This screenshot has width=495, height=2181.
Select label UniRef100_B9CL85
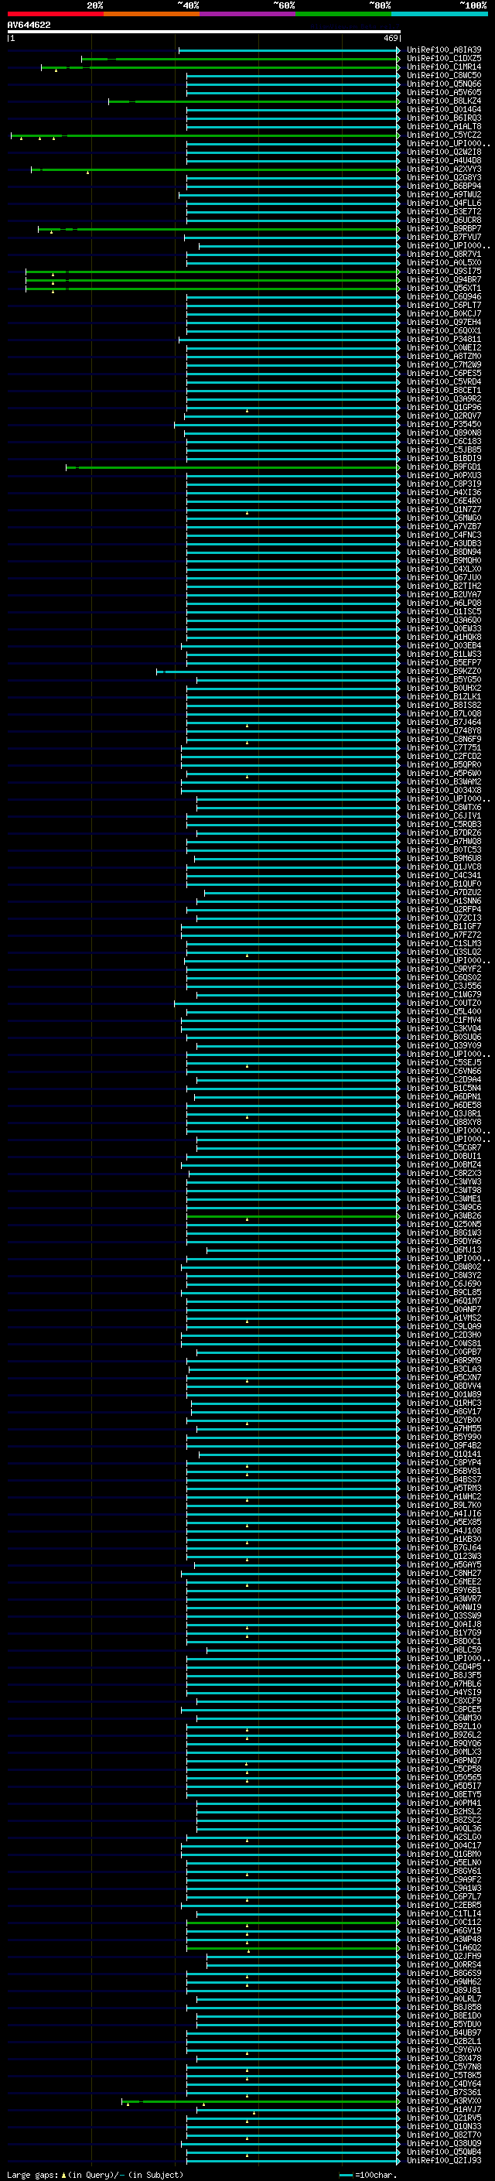(x=443, y=1293)
